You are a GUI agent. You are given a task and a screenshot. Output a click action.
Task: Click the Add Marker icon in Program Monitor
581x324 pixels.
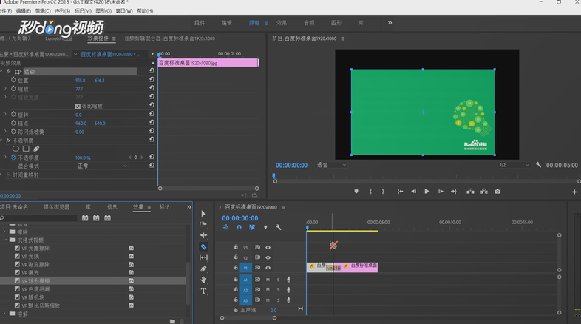pyautogui.click(x=356, y=192)
